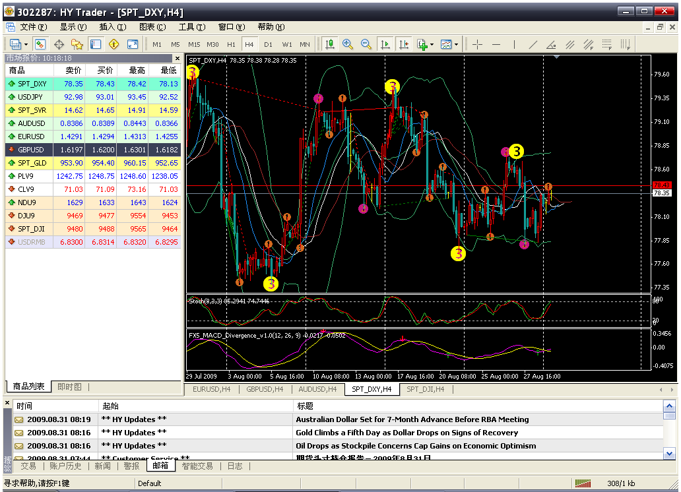The image size is (681, 492).
Task: Open the Profiles toolbar icon
Action: (16, 44)
